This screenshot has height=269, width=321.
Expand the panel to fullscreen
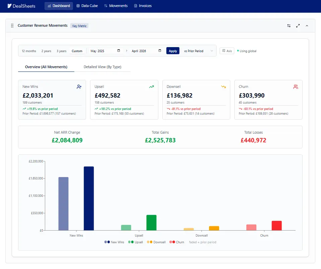pyautogui.click(x=298, y=26)
